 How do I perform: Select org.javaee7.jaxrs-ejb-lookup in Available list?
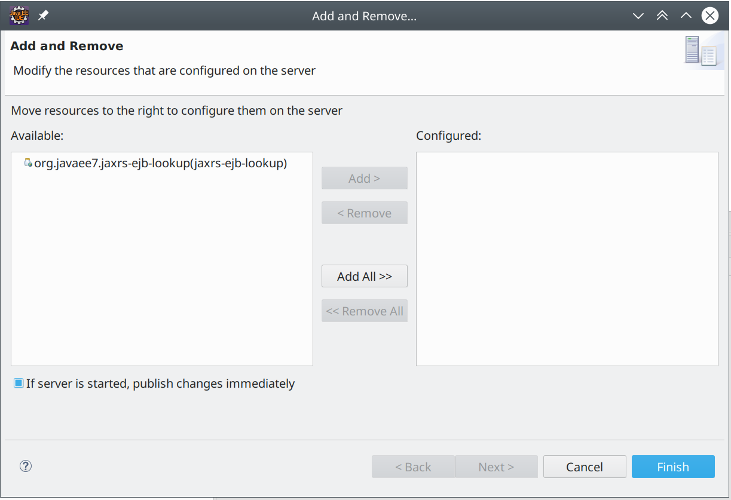coord(160,163)
